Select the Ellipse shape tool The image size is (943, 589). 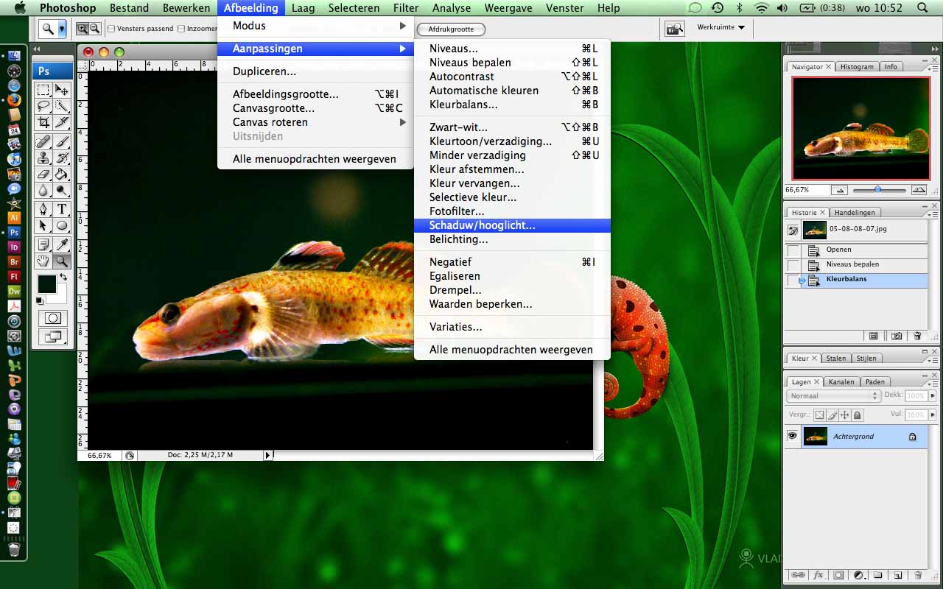[x=62, y=225]
